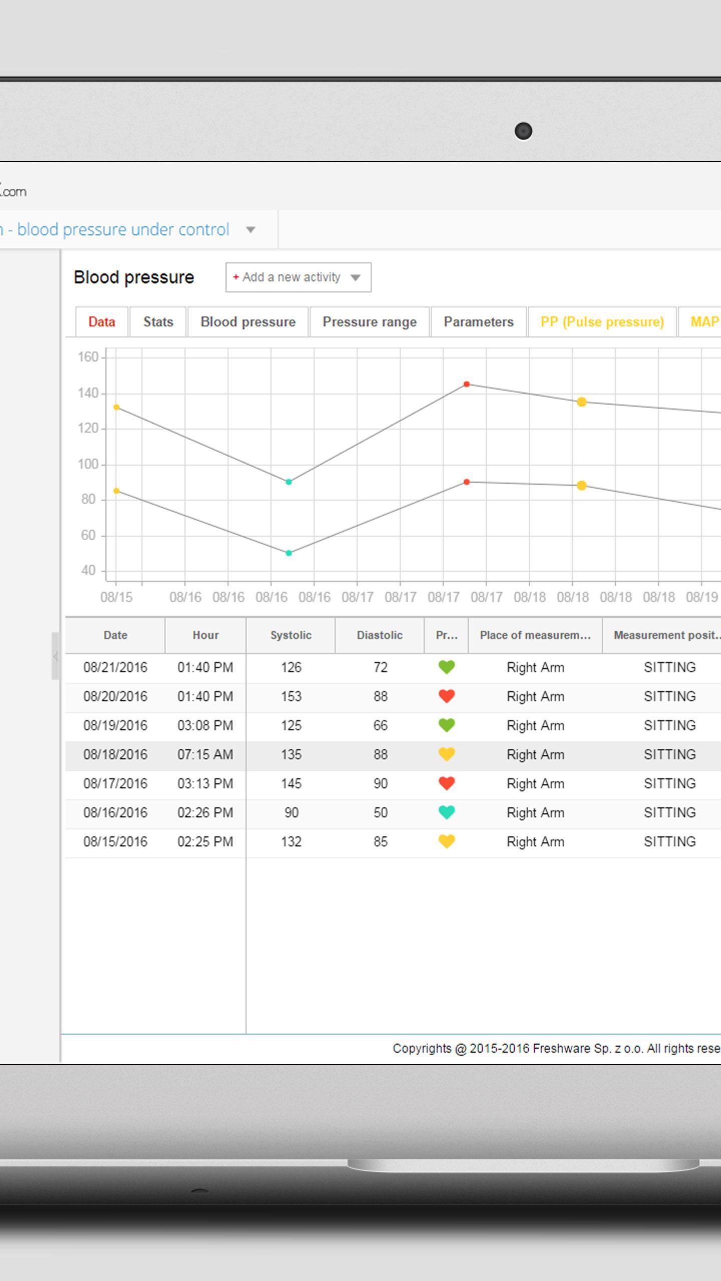Click the yellow heart icon for 08/18/2016
Screen dimensions: 721x1281
point(447,754)
